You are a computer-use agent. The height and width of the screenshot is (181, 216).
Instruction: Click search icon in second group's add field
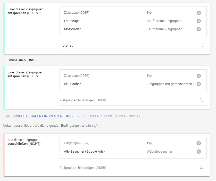coord(201,100)
